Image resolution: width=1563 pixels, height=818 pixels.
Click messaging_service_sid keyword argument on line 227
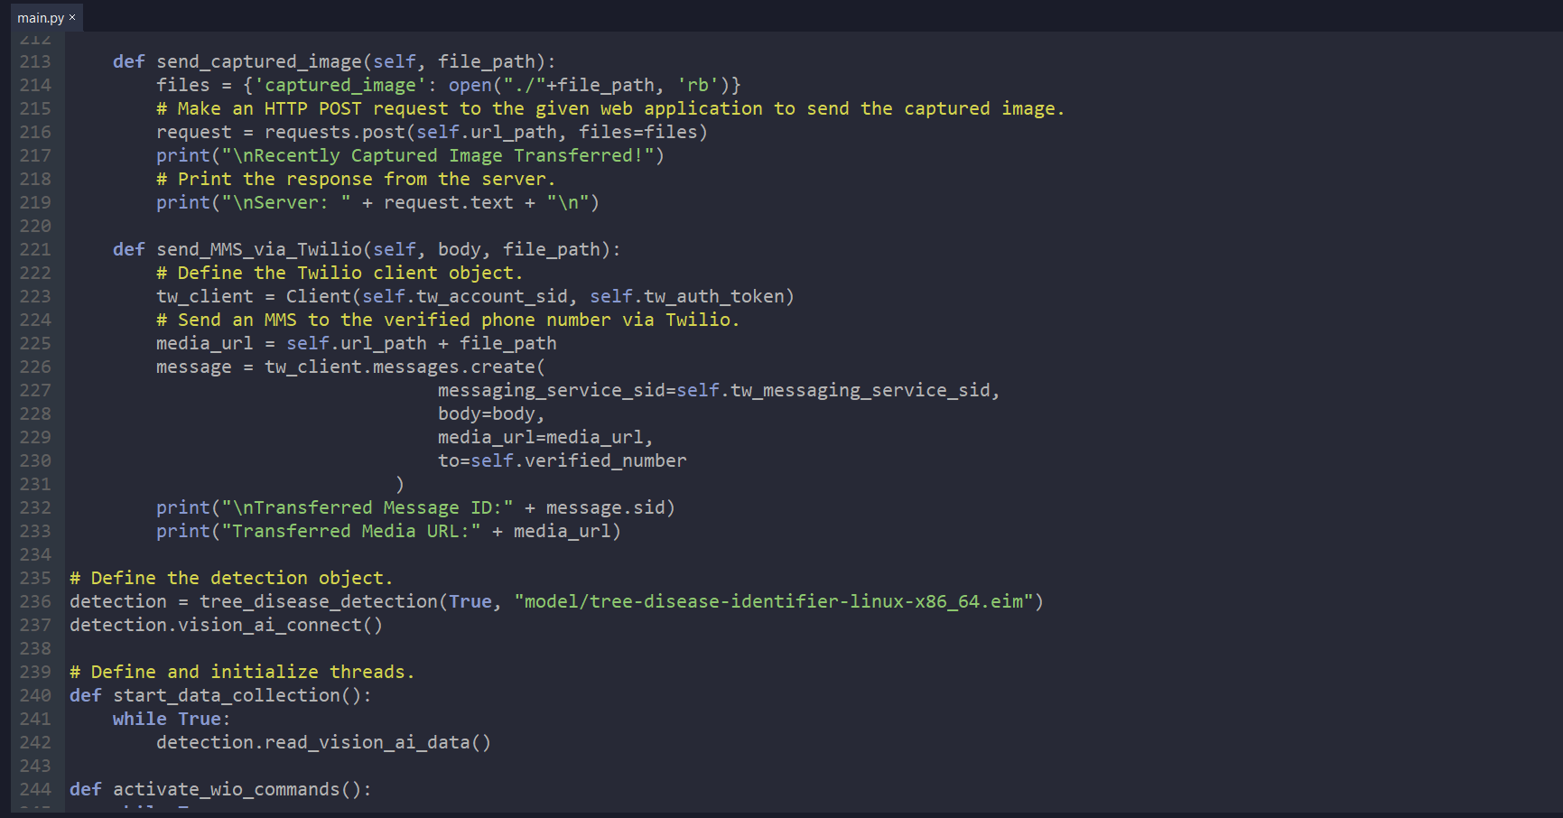[551, 390]
